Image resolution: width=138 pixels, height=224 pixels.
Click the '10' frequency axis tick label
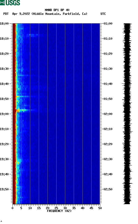tap(30, 208)
